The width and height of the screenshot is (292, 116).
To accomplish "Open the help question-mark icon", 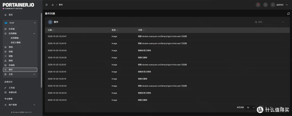I will [x=266, y=5].
